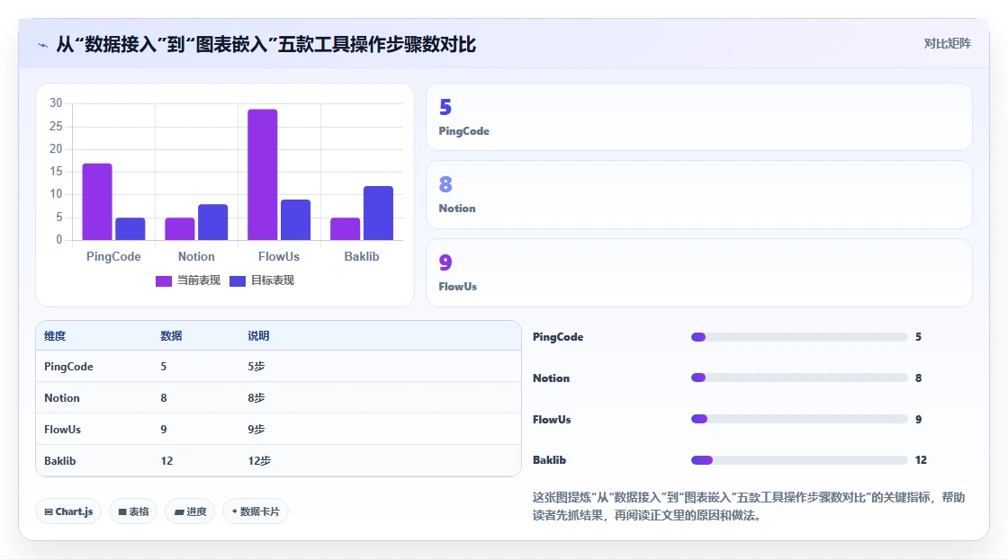Click the 数据卡片 tag chip
Image resolution: width=1008 pixels, height=560 pixels.
(x=256, y=511)
